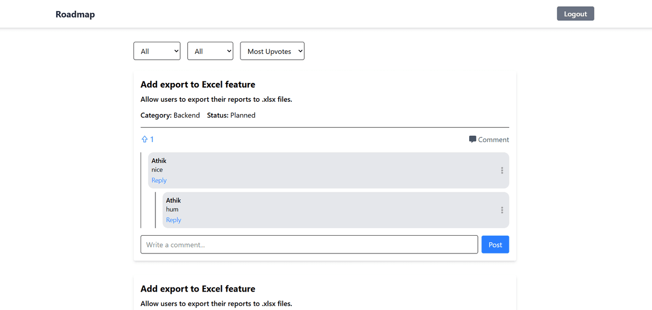Expand the first "All" filter dropdown
The width and height of the screenshot is (652, 310).
point(157,51)
